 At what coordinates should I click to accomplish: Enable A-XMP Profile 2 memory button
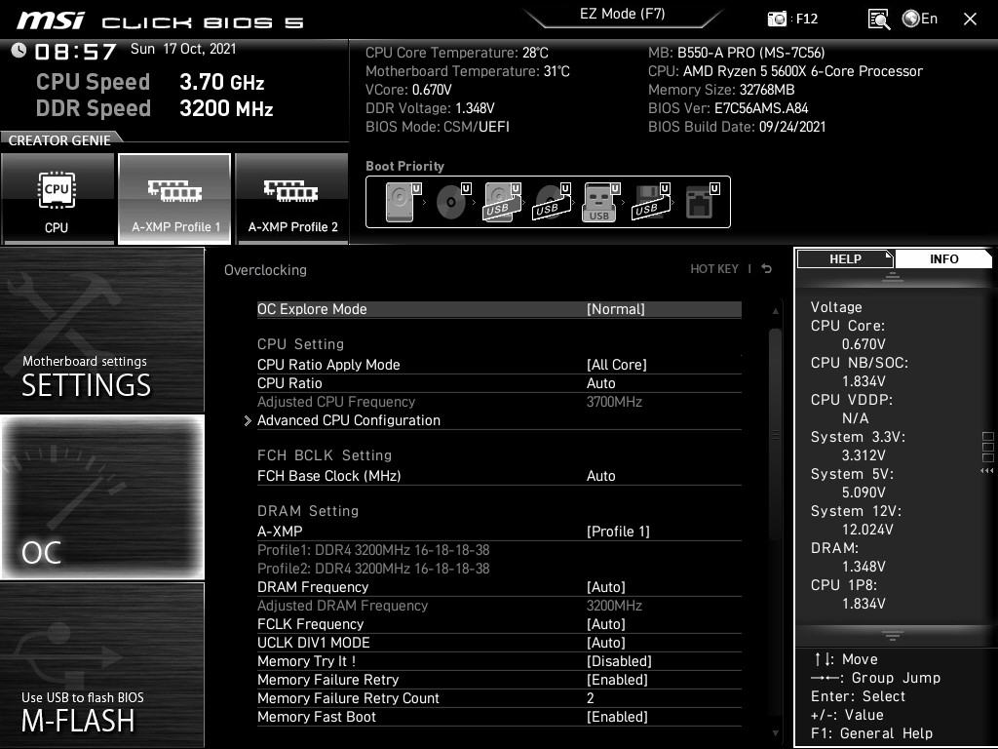(292, 199)
